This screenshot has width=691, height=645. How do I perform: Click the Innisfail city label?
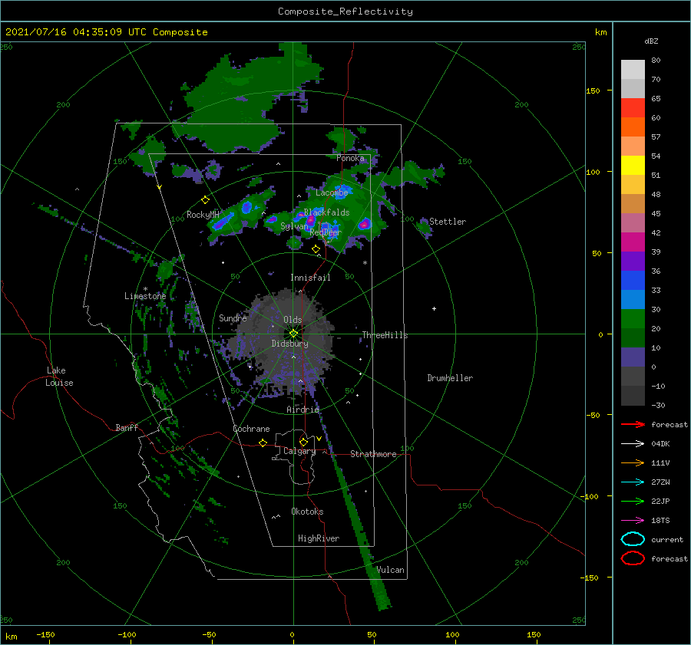310,278
